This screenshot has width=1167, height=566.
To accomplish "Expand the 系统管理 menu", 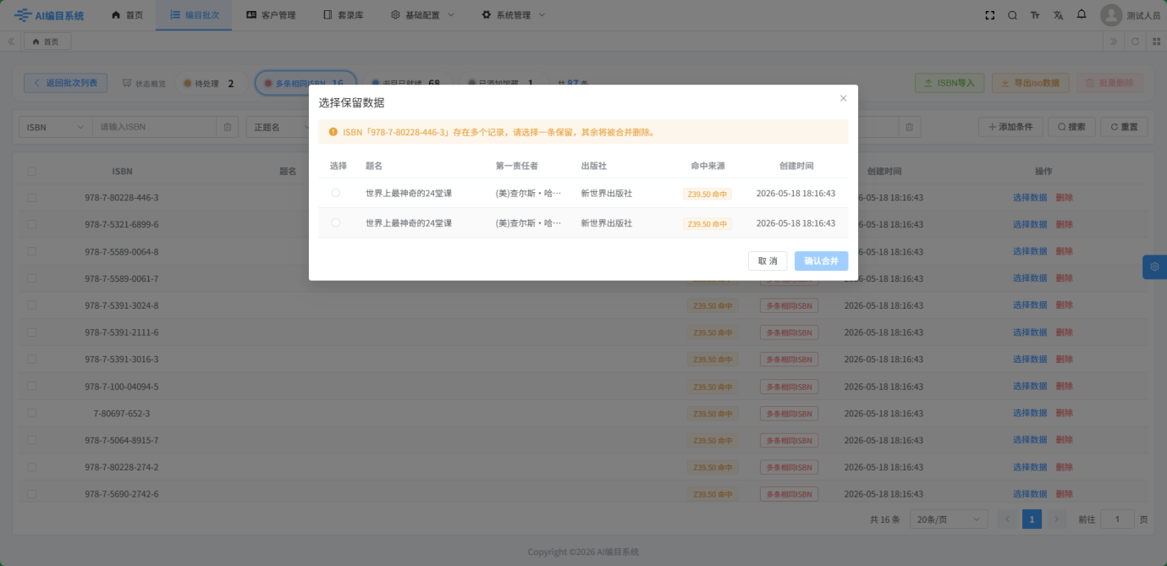I will pyautogui.click(x=514, y=15).
